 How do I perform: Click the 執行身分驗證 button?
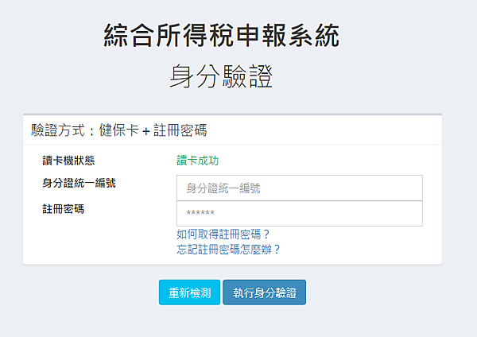[x=265, y=292]
